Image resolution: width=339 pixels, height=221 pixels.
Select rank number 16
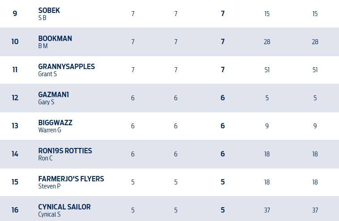point(15,210)
